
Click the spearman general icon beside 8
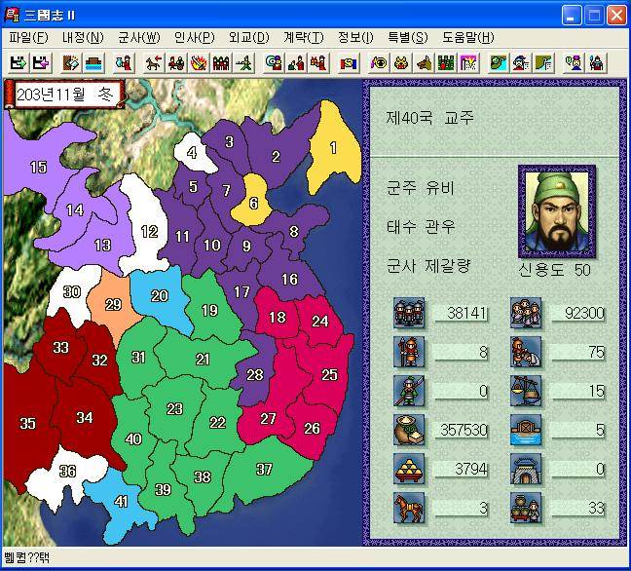coord(409,352)
